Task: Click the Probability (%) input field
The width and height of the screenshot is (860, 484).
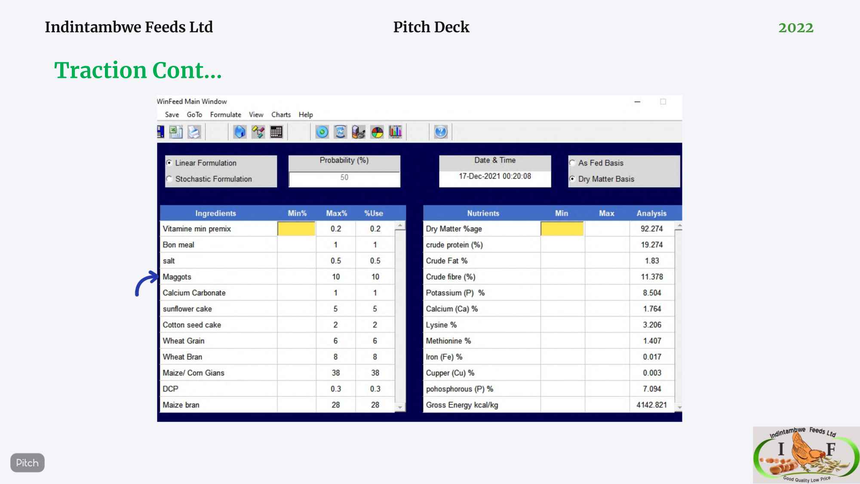Action: pos(344,179)
